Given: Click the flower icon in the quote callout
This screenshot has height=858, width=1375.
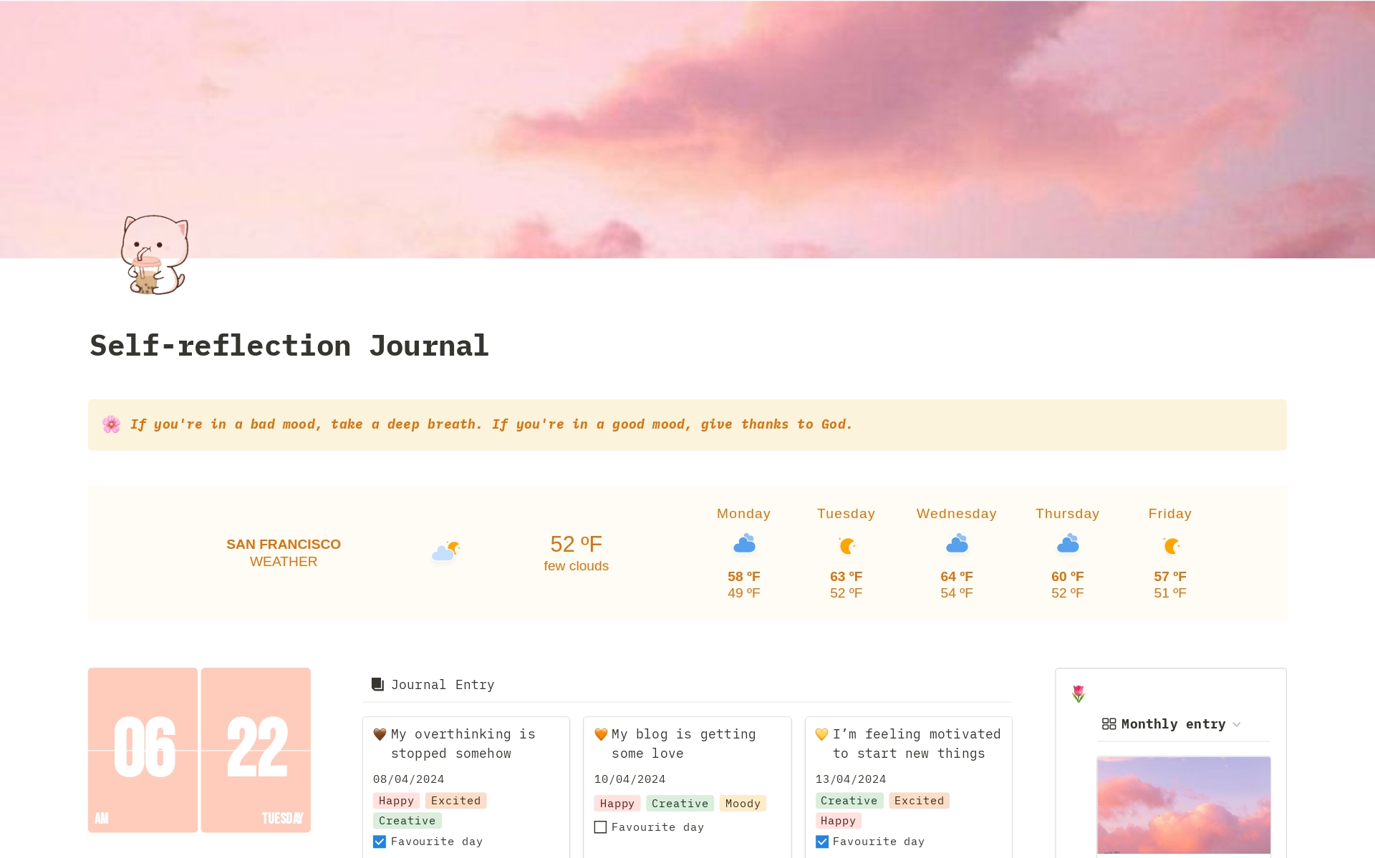Looking at the screenshot, I should pos(111,424).
